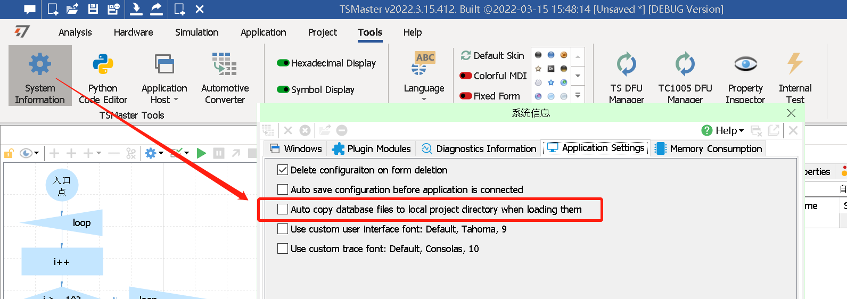Click the open folder icon in title bar
The width and height of the screenshot is (847, 299).
[72, 9]
